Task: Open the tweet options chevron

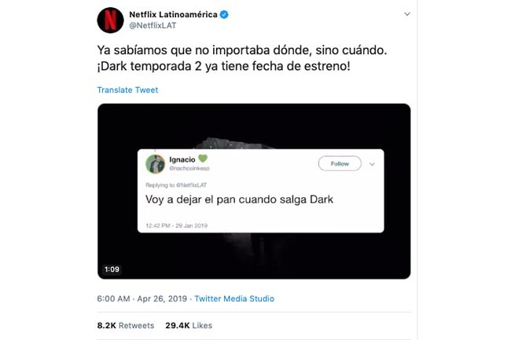Action: point(407,14)
